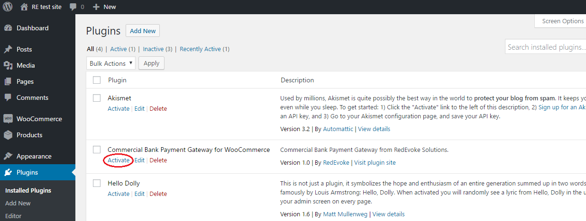Delete the Commercial Bank Payment Gateway plugin

point(158,160)
